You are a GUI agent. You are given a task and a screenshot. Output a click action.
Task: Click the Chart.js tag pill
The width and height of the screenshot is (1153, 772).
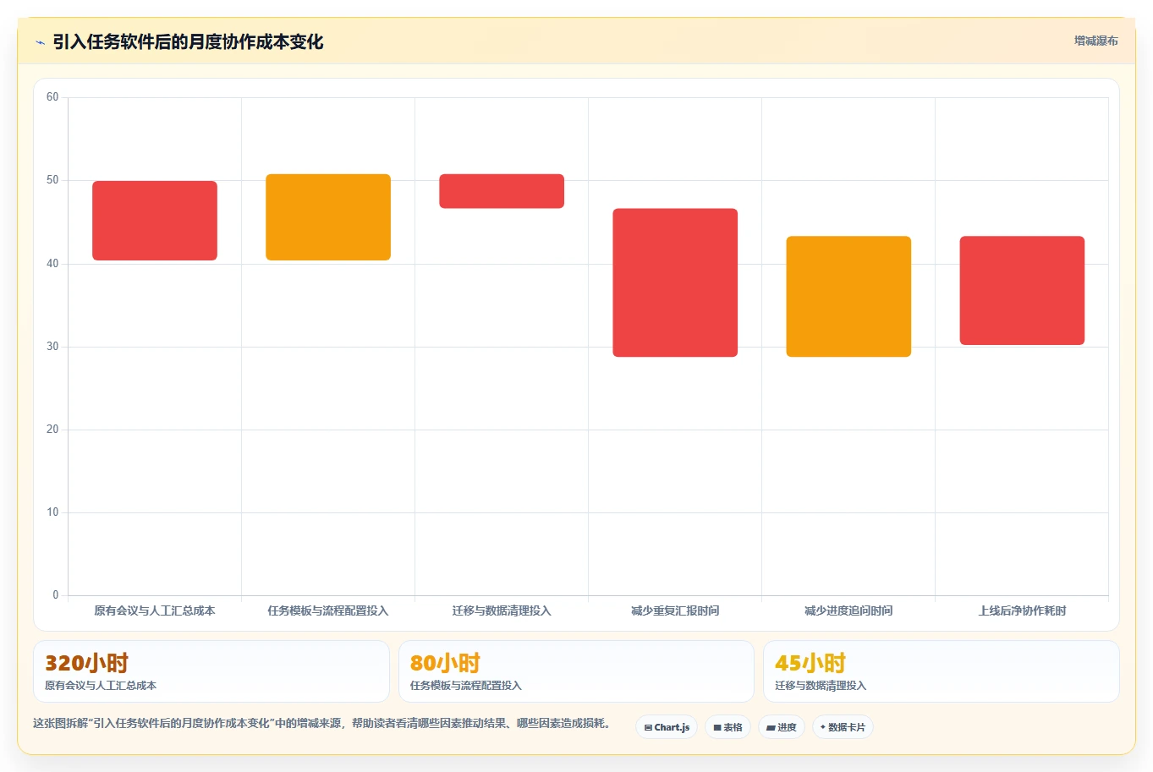[x=667, y=727]
